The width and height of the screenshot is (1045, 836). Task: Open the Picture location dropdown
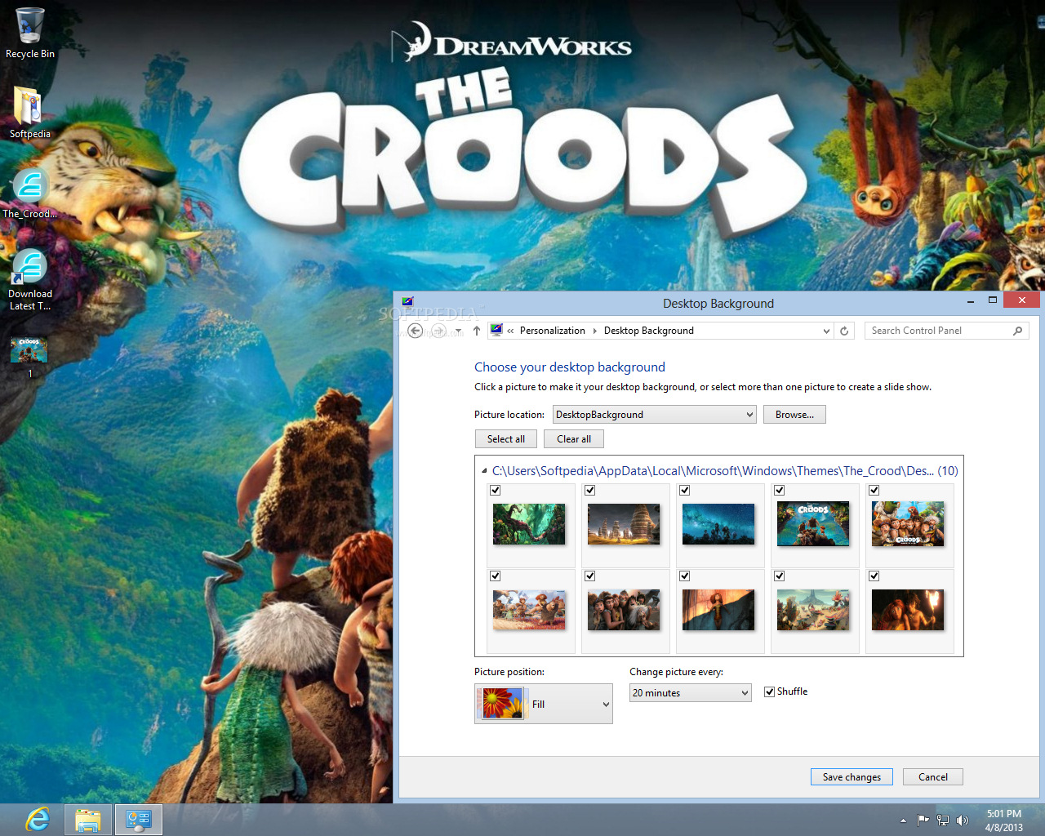pyautogui.click(x=655, y=415)
